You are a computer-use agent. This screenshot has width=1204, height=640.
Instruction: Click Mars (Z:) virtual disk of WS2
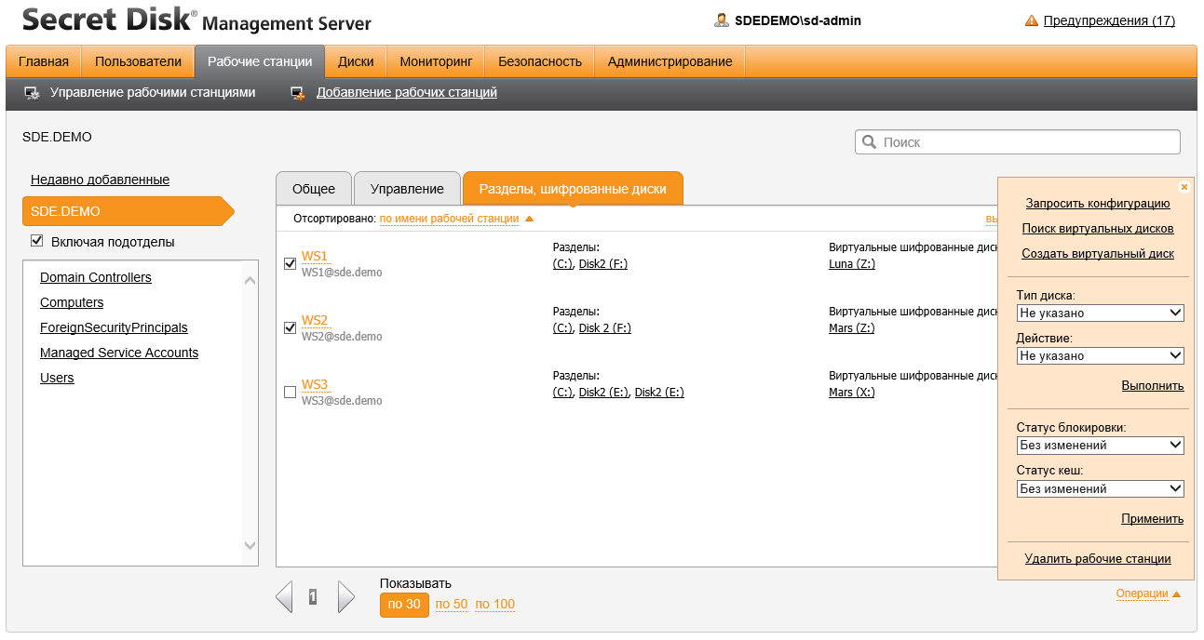tap(852, 328)
